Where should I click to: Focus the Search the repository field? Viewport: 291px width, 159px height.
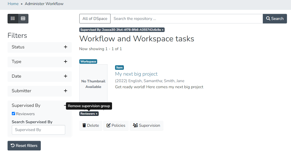[x=186, y=19]
